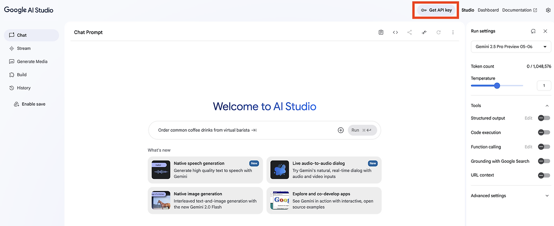
Task: Click the Token count value
Action: 539,66
